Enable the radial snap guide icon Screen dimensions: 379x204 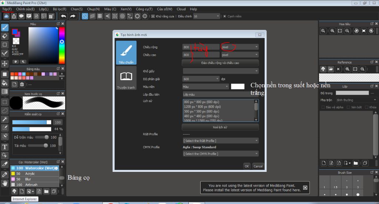[x=115, y=16]
